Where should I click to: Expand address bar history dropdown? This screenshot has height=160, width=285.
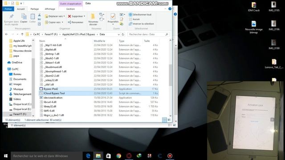119,34
